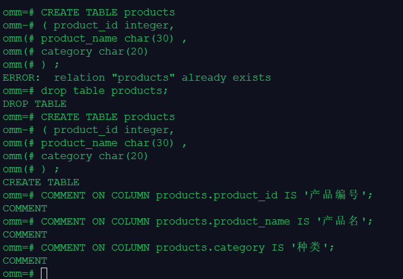Click the ERROR relation already exists line
Image resolution: width=403 pixels, height=279 pixels.
136,78
